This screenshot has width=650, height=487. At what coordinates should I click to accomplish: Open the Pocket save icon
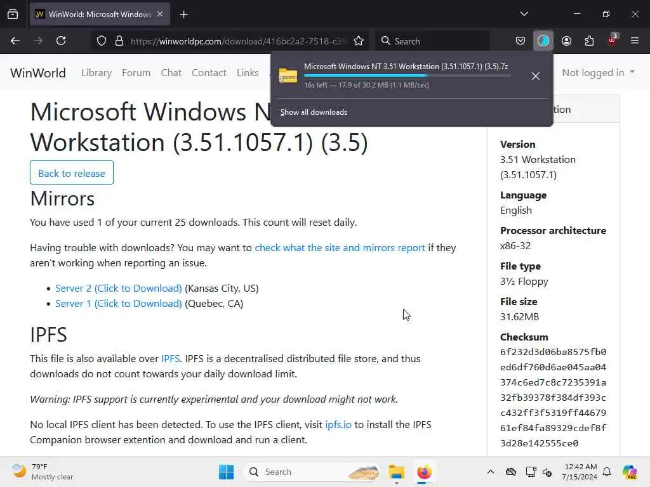(521, 41)
